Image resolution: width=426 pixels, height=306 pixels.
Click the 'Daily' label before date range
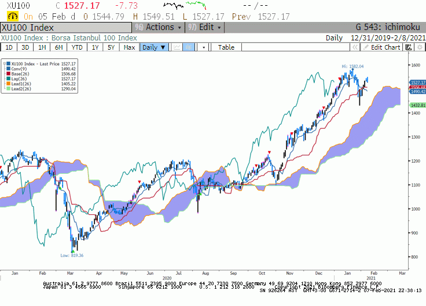click(x=334, y=38)
